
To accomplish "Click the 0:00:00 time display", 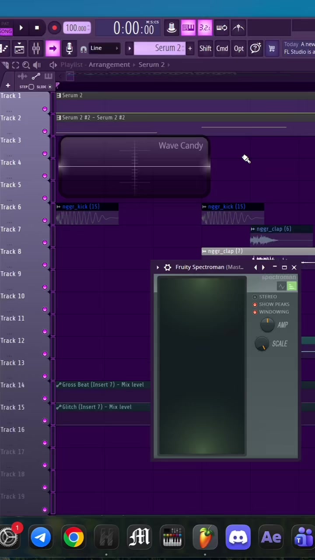I will (x=133, y=28).
